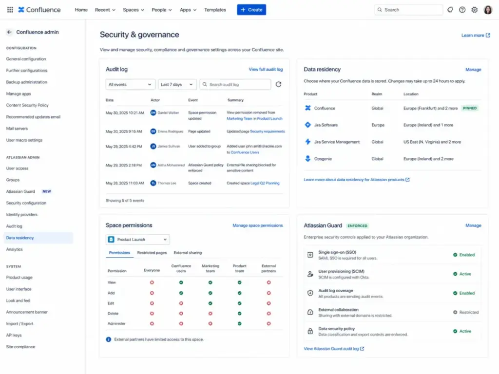Open the app switcher grid icon
Screen dimensions: 499x374
click(x=10, y=10)
